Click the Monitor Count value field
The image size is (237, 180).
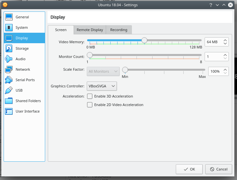(213, 57)
